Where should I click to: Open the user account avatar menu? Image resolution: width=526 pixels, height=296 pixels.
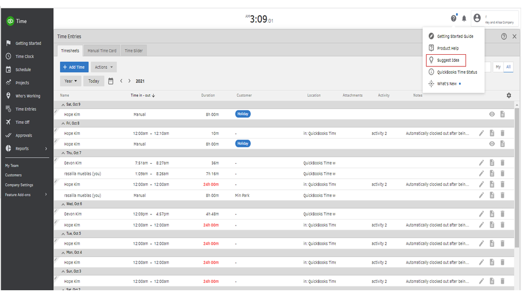pyautogui.click(x=477, y=18)
